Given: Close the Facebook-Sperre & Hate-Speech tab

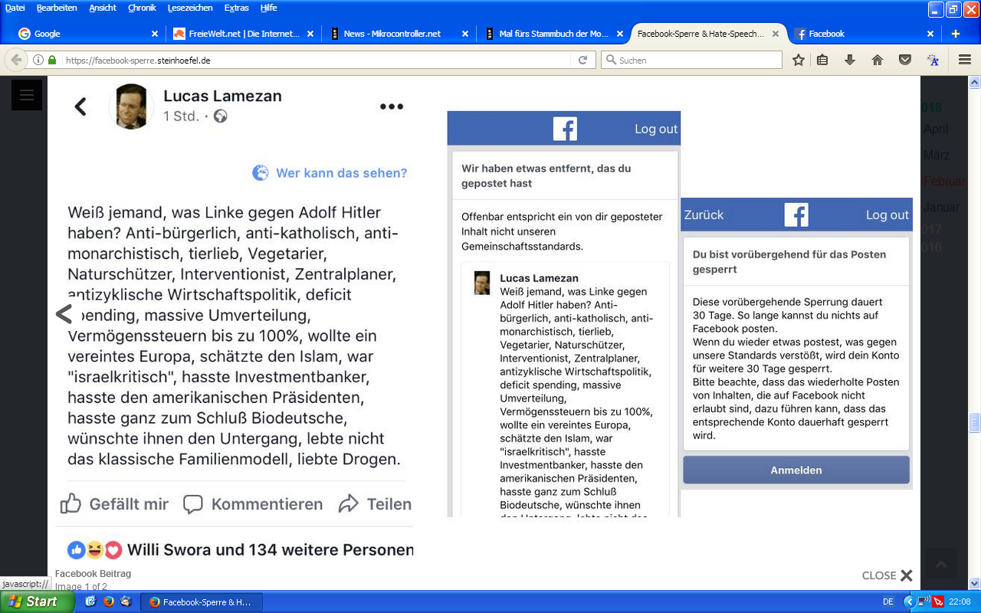Looking at the screenshot, I should 776,34.
